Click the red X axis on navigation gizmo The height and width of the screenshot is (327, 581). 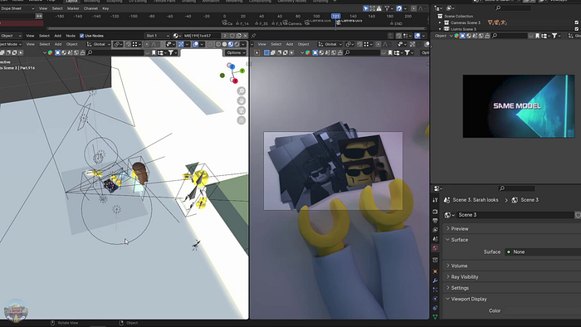pyautogui.click(x=235, y=81)
